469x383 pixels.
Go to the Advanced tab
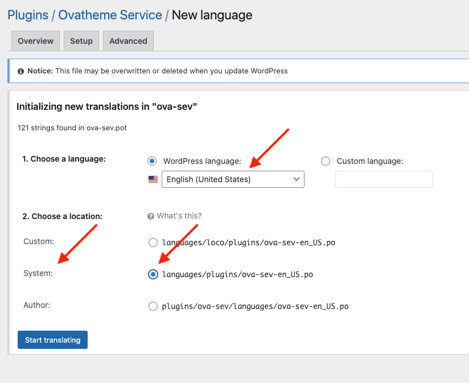click(128, 40)
